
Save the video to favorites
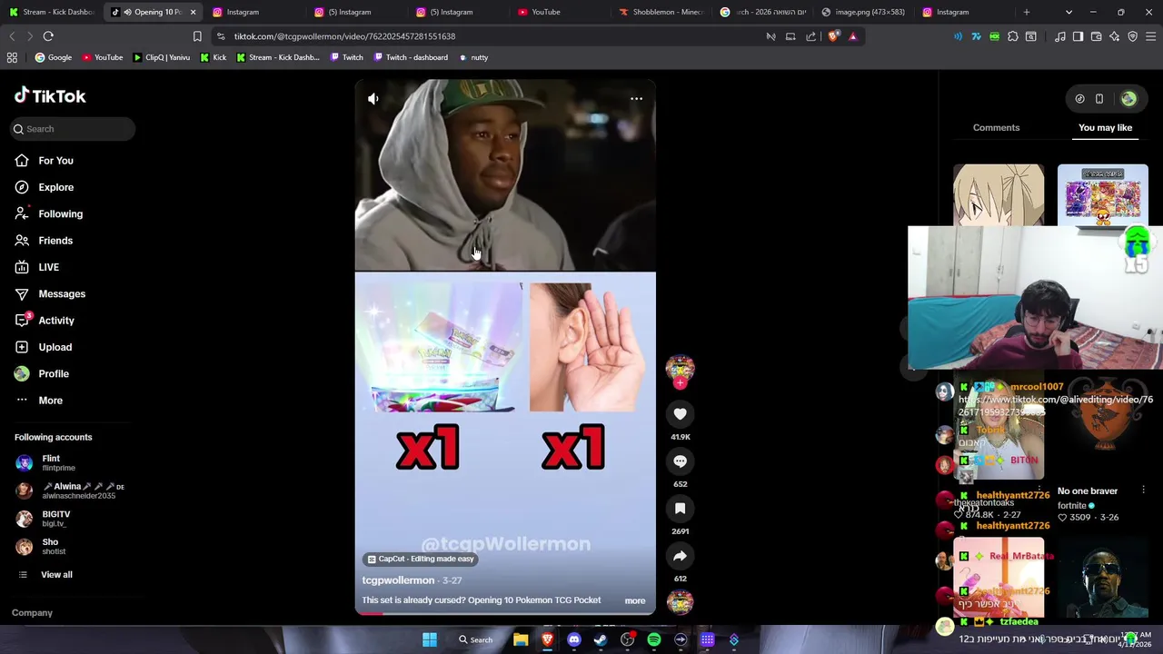[x=680, y=509]
